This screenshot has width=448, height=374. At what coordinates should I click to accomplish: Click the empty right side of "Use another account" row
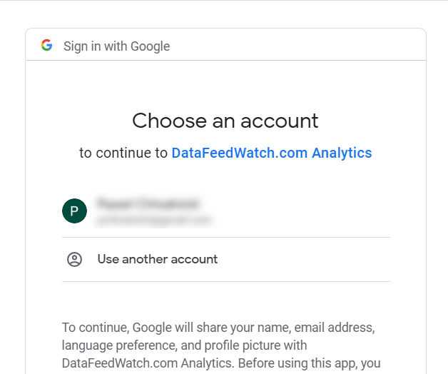tap(305, 259)
